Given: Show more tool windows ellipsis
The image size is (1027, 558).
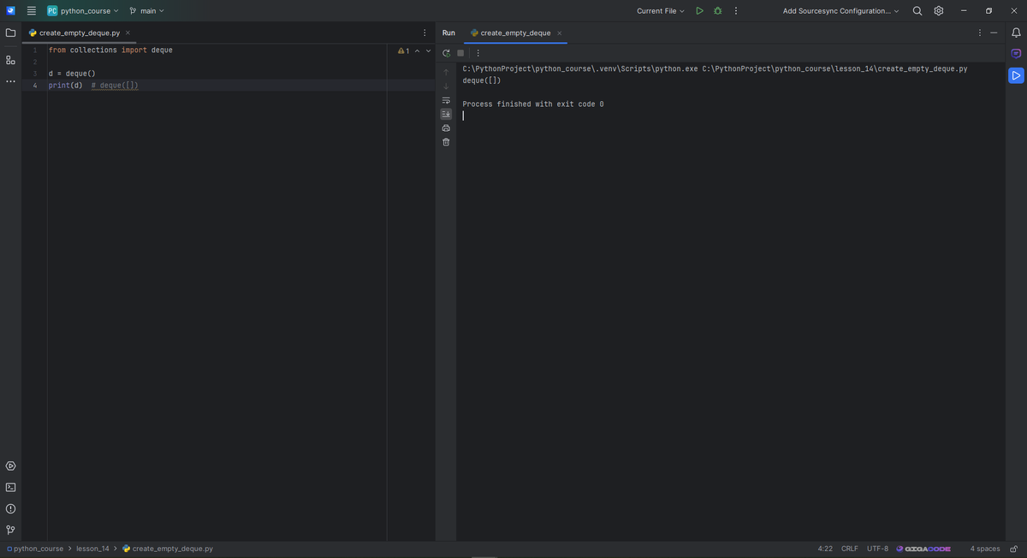Looking at the screenshot, I should point(10,81).
